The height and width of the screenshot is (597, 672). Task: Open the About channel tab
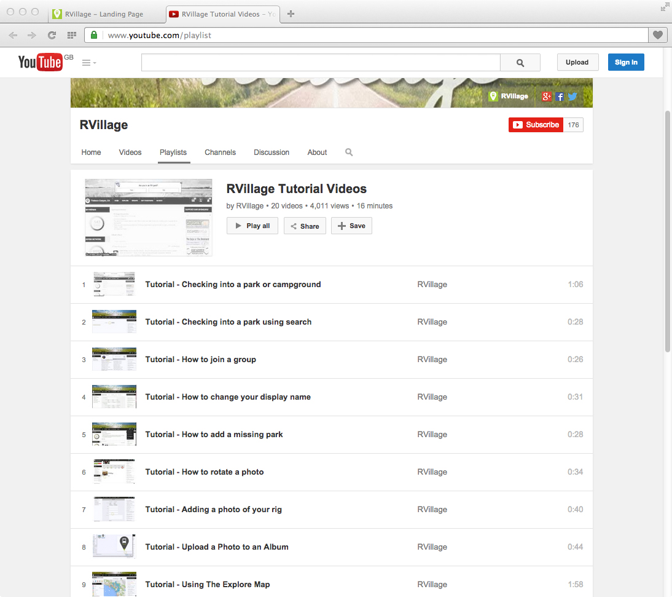point(317,152)
